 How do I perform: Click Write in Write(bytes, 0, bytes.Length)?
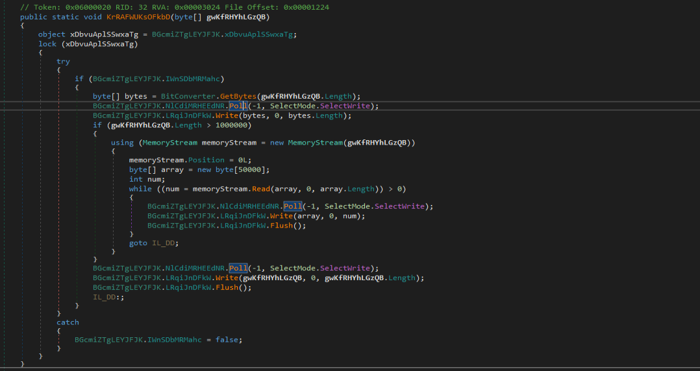227,115
